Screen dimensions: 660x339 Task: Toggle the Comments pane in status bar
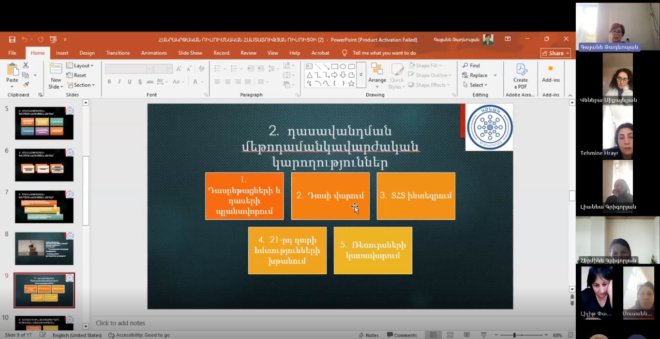click(x=402, y=335)
